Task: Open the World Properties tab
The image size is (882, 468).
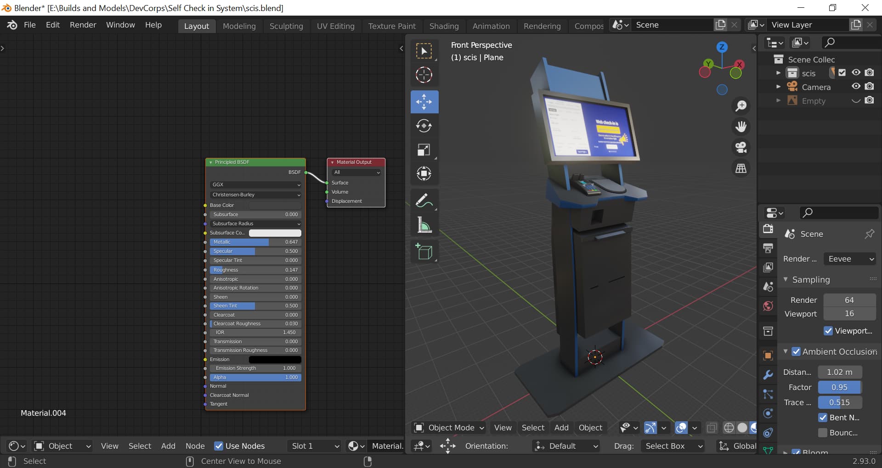Action: 768,306
